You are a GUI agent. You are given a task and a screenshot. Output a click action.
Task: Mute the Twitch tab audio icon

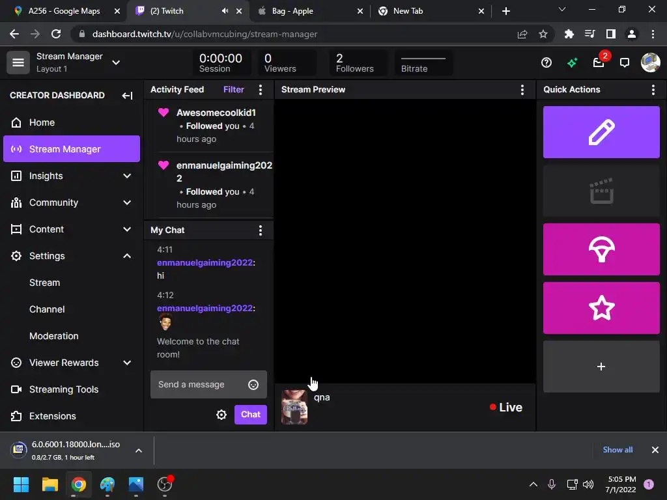pyautogui.click(x=225, y=11)
